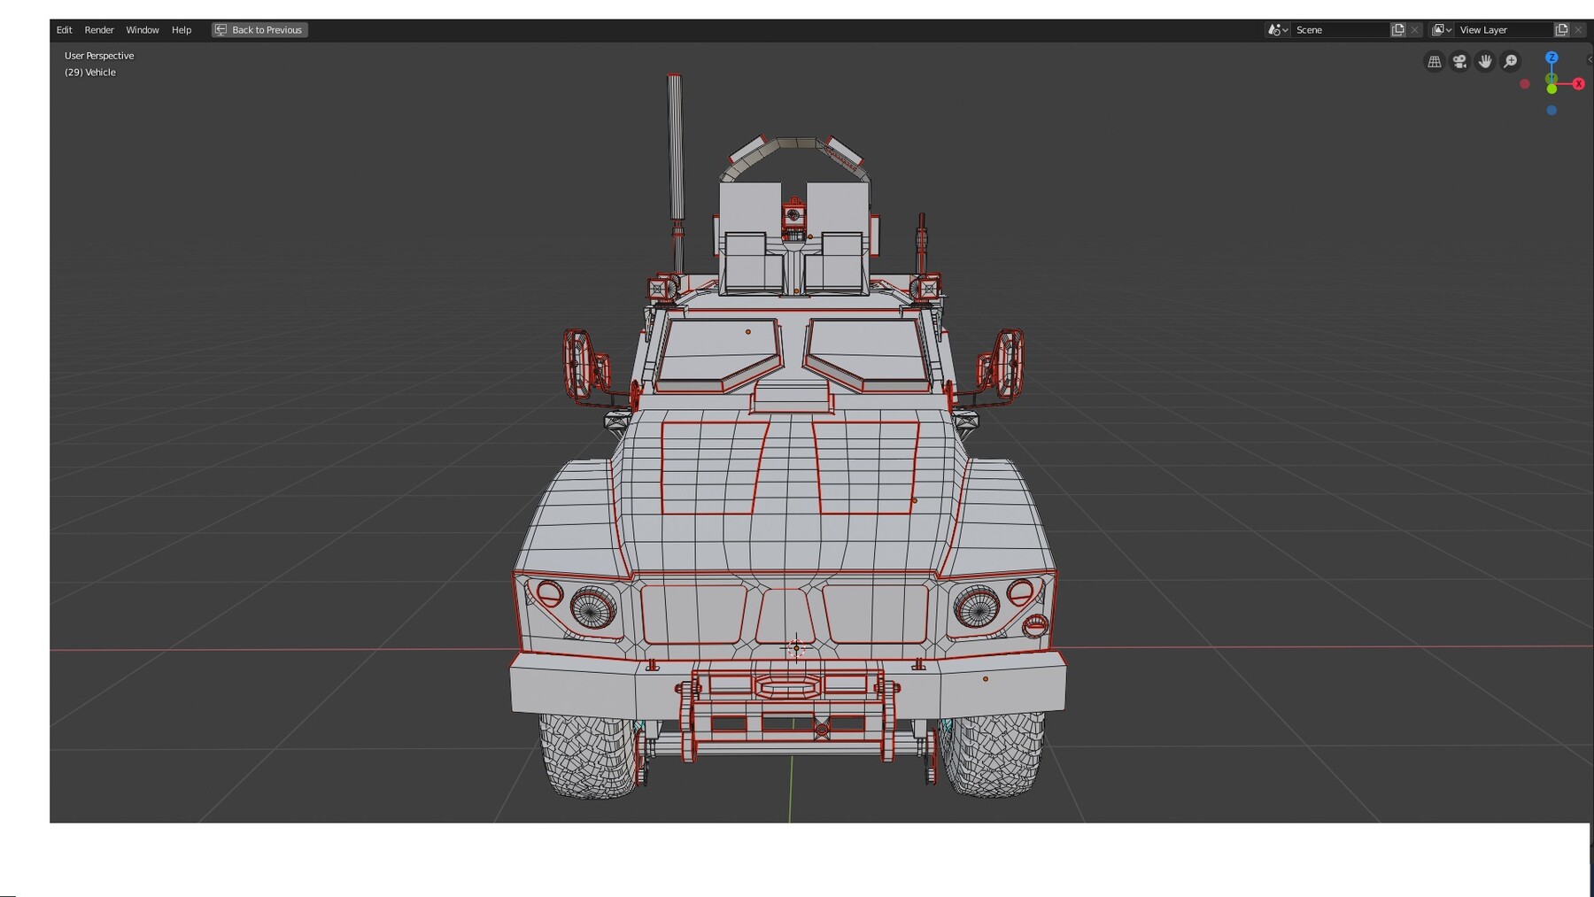Switch to camera view using the camera icon
The height and width of the screenshot is (897, 1594).
coord(1459,61)
